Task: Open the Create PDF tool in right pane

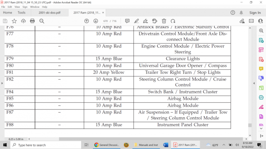Action: tap(261, 59)
